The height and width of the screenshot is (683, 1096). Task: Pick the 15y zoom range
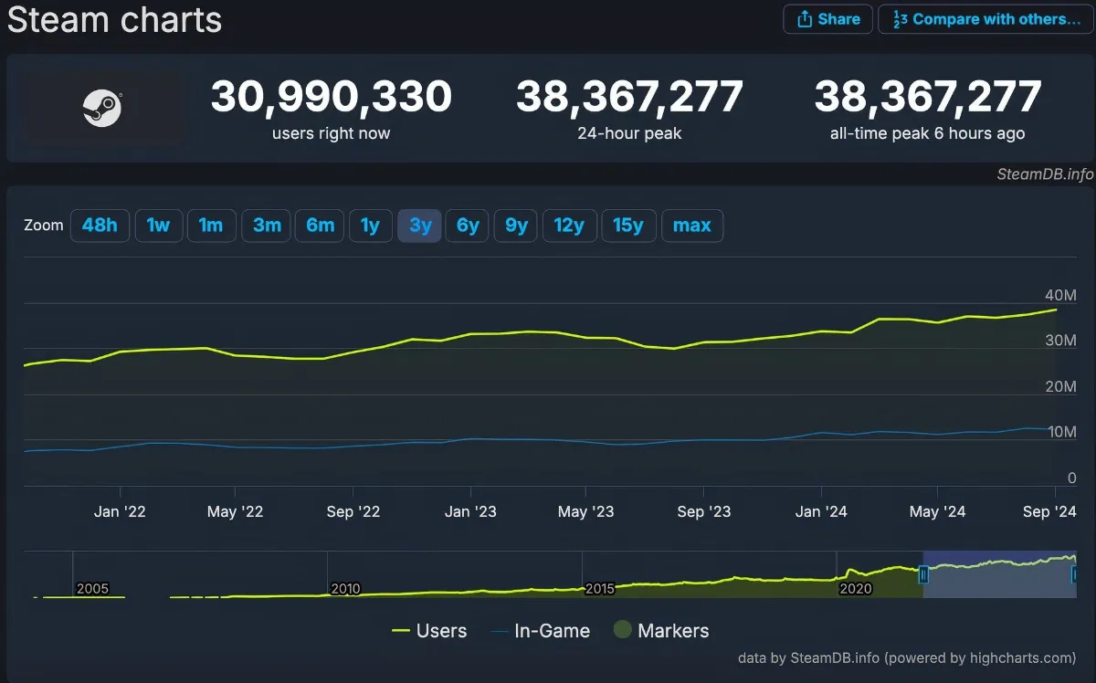tap(628, 226)
